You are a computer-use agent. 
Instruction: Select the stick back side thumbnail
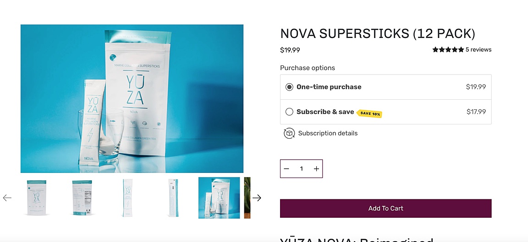click(173, 198)
